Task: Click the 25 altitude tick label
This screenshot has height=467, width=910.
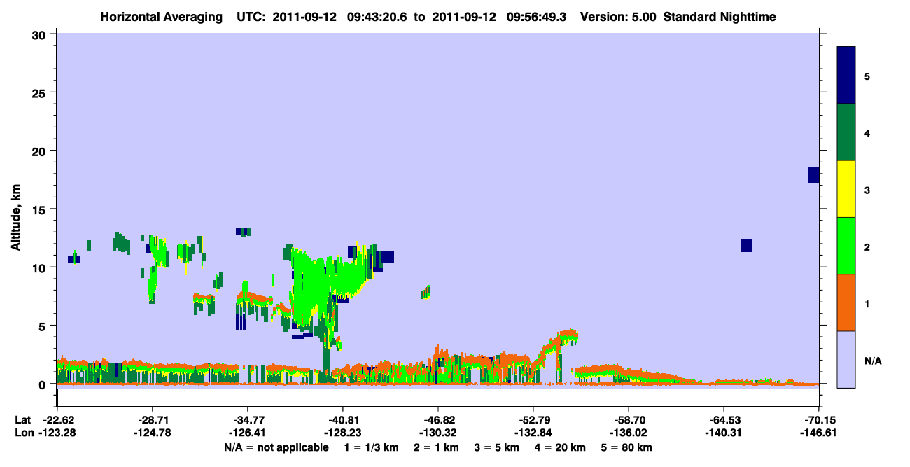Action: (41, 92)
